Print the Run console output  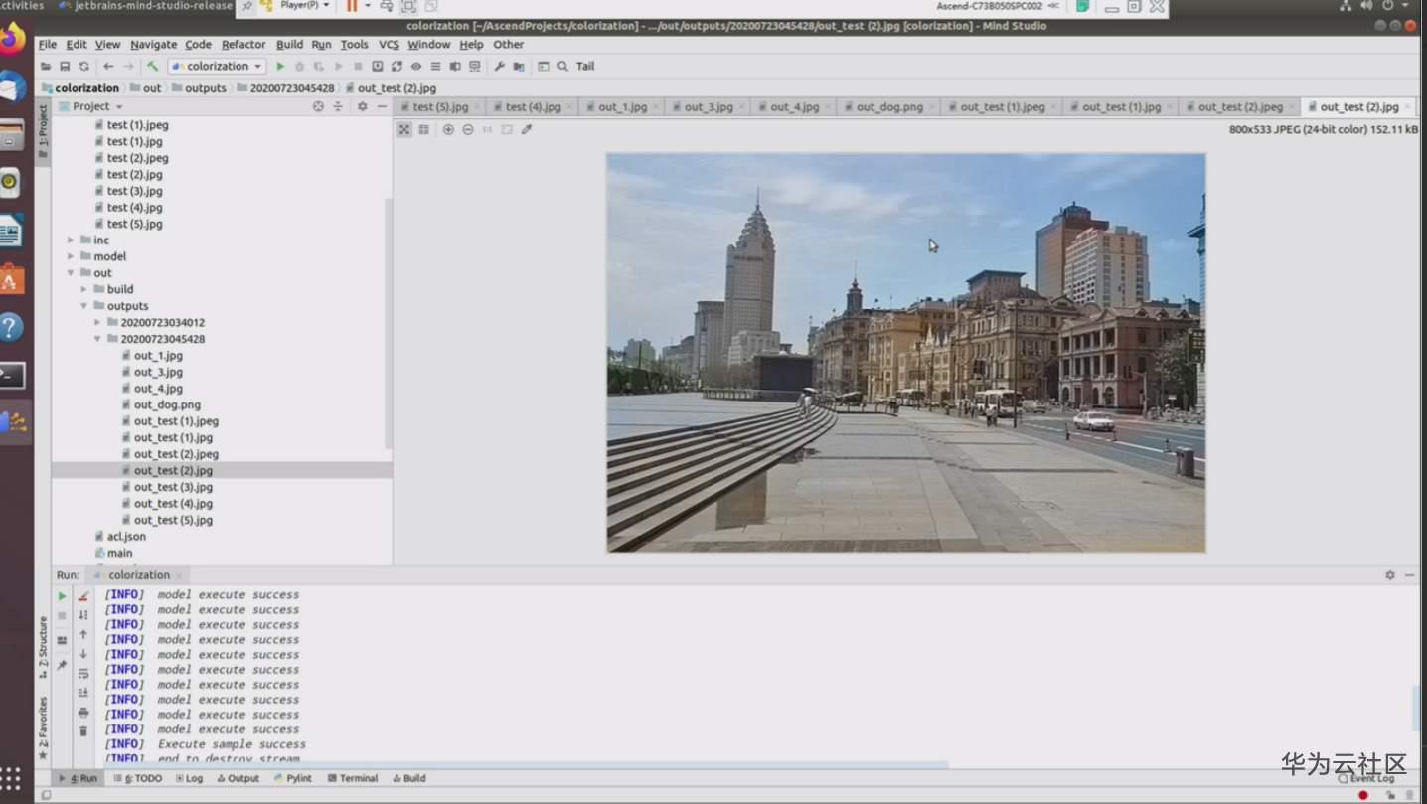[x=83, y=713]
